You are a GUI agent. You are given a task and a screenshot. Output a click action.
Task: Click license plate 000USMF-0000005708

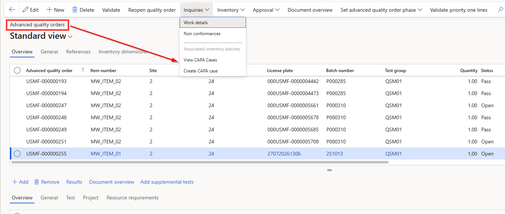click(x=293, y=142)
